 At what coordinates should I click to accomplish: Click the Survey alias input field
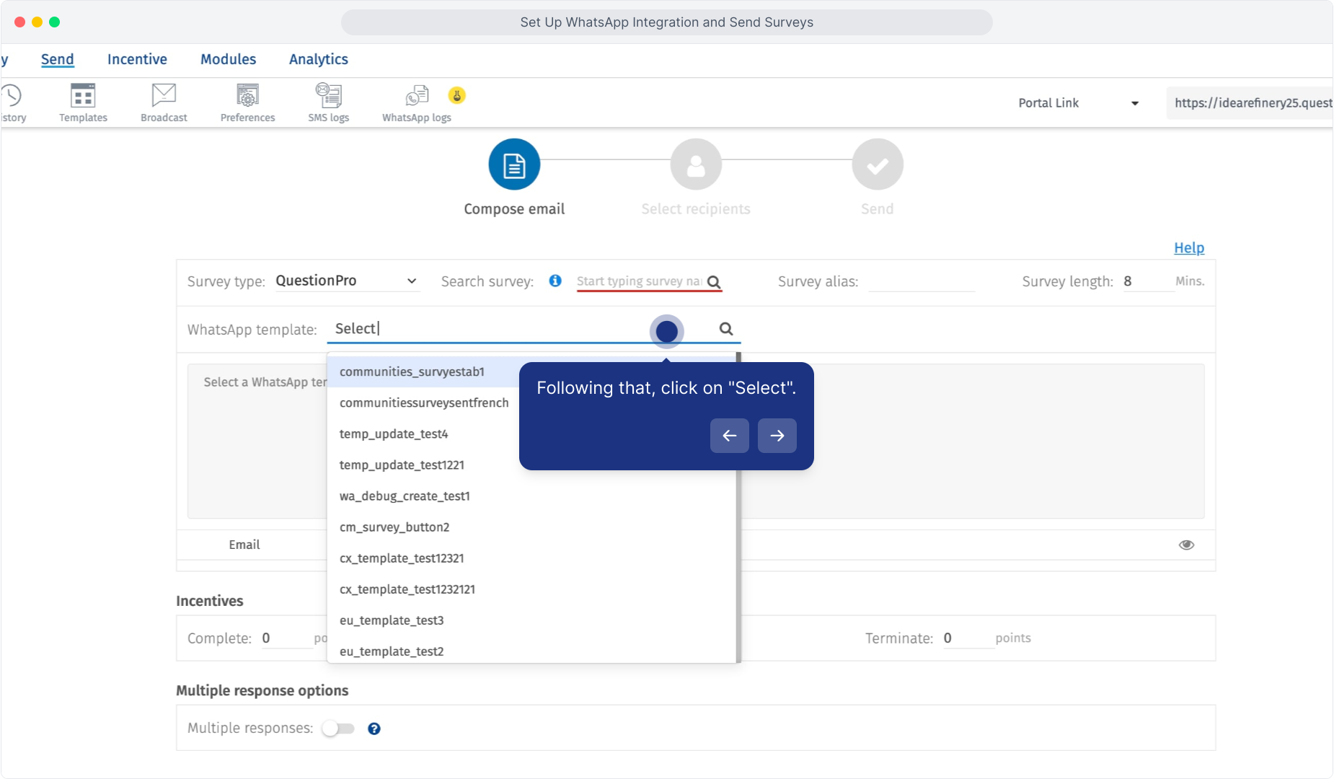pos(922,281)
